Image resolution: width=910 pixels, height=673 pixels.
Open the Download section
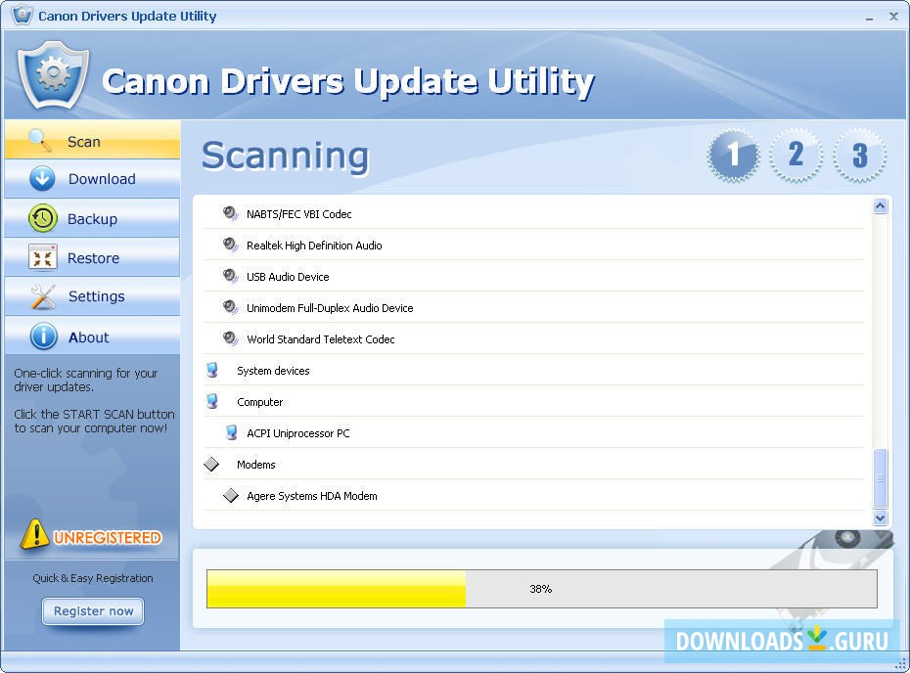point(92,179)
